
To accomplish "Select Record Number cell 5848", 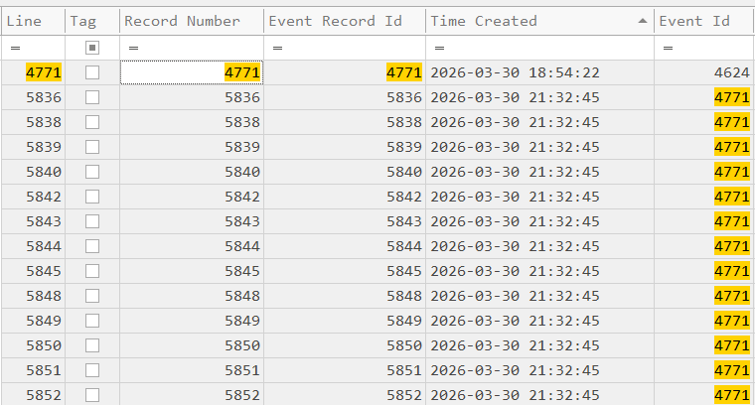I will pos(192,296).
